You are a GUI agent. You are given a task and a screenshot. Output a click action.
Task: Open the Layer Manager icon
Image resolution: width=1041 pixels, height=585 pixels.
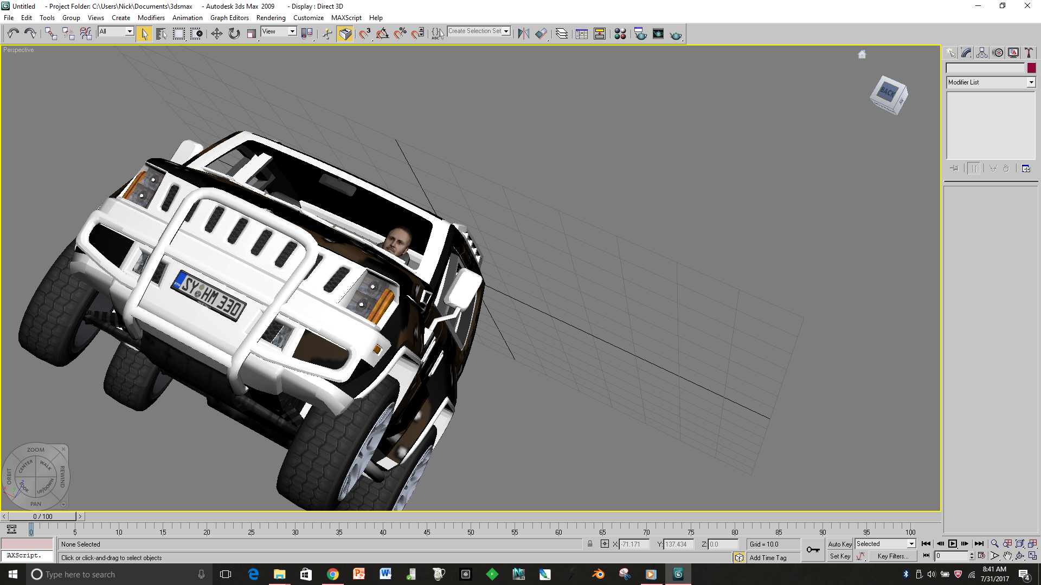[562, 34]
